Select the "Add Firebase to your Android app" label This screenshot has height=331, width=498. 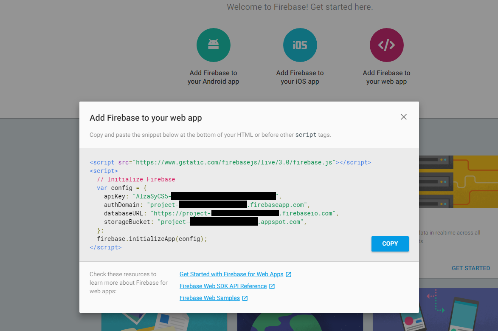coord(213,77)
